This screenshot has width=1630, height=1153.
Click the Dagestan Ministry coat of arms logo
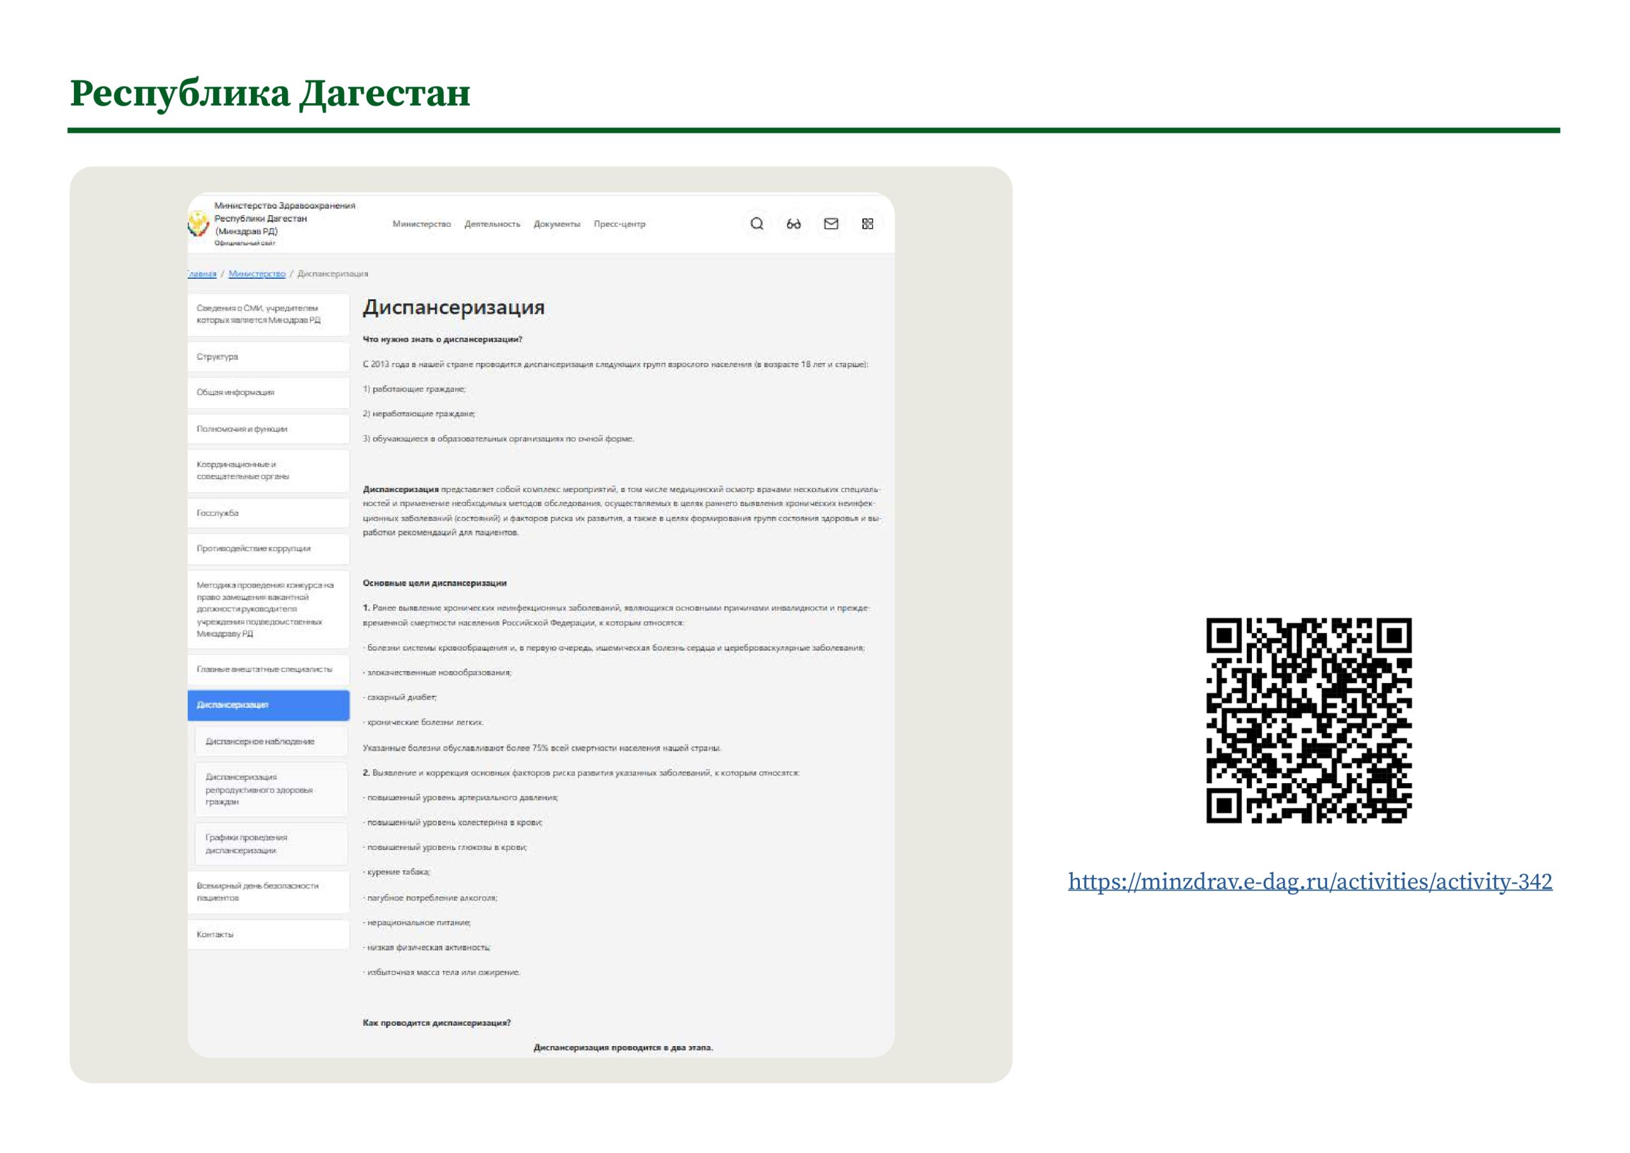[198, 224]
